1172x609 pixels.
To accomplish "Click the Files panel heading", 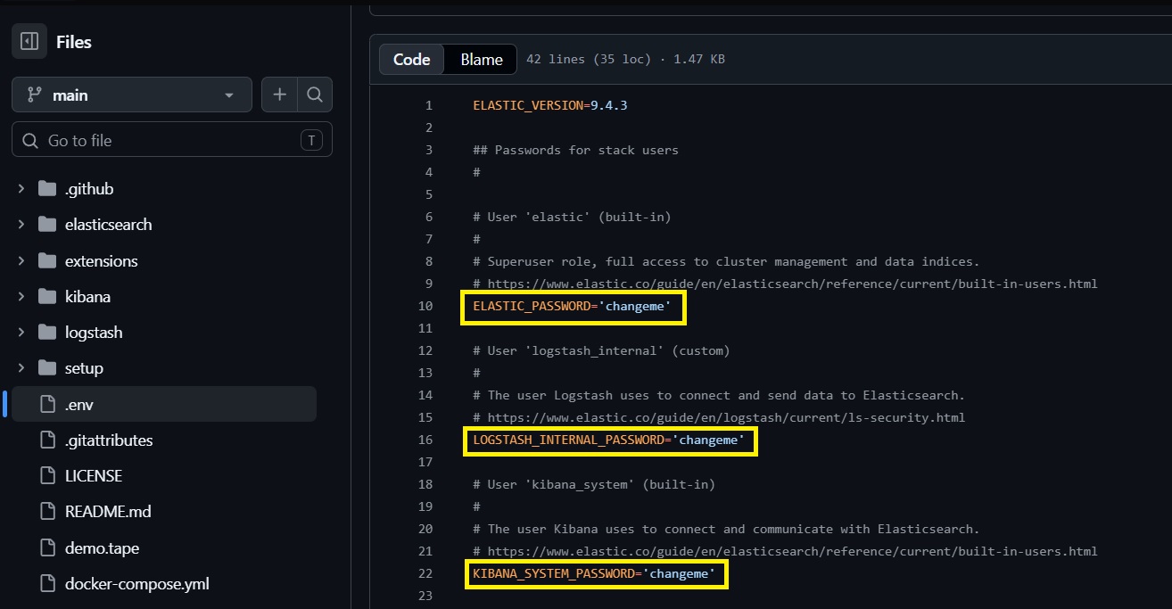I will click(74, 42).
